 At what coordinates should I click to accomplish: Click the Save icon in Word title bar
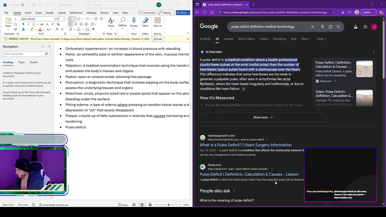[x=35, y=5]
